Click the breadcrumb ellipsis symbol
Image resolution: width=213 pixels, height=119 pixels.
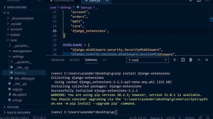point(97,8)
